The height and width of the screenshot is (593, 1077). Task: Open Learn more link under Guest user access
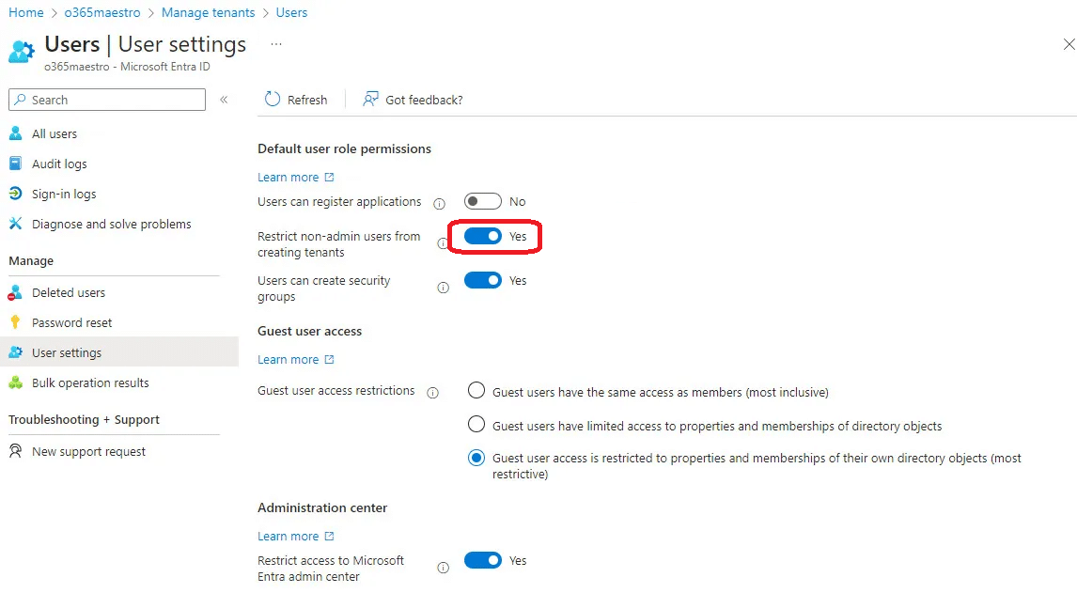[289, 359]
